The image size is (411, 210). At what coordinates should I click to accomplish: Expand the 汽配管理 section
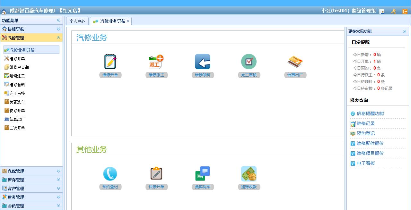pyautogui.click(x=58, y=171)
